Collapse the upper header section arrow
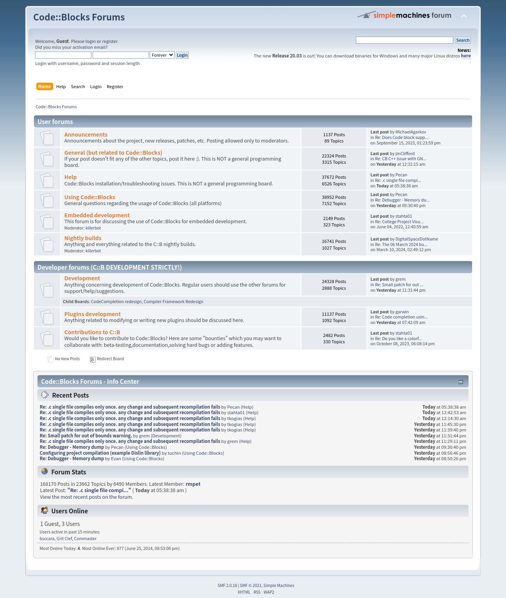506x598 pixels. 464,16
